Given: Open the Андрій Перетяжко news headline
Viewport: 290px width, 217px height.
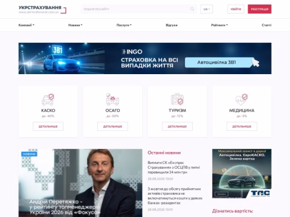Looking at the screenshot, I should pos(65,207).
